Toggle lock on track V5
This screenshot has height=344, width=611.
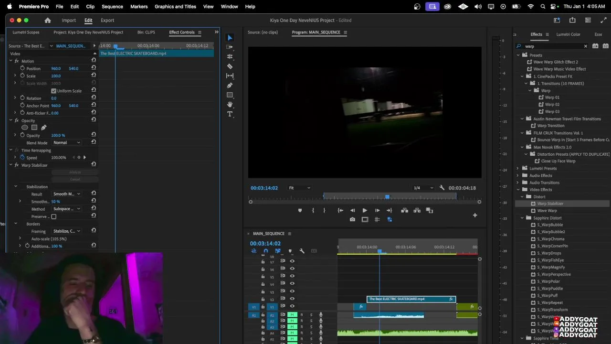pos(263,277)
